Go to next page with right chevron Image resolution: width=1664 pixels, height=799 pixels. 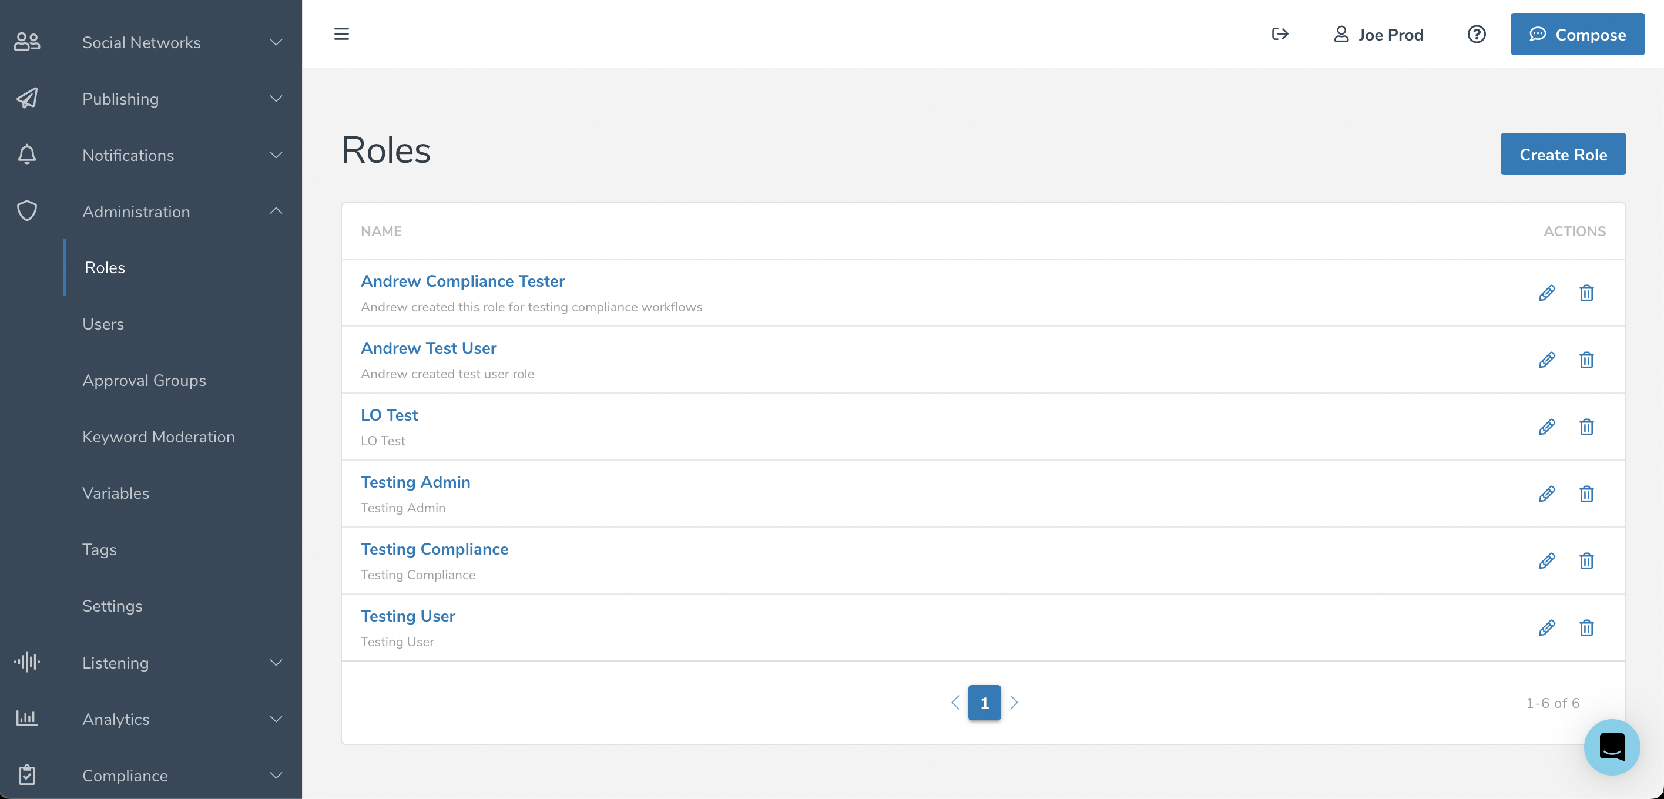click(x=1014, y=703)
